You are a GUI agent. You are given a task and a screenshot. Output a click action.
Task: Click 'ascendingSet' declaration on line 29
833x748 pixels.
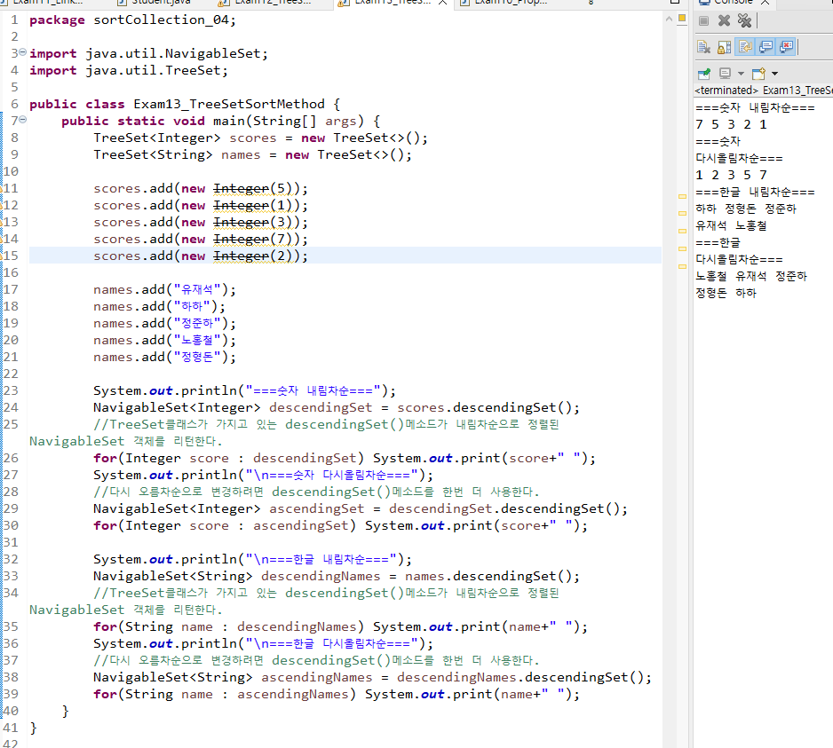pos(317,508)
